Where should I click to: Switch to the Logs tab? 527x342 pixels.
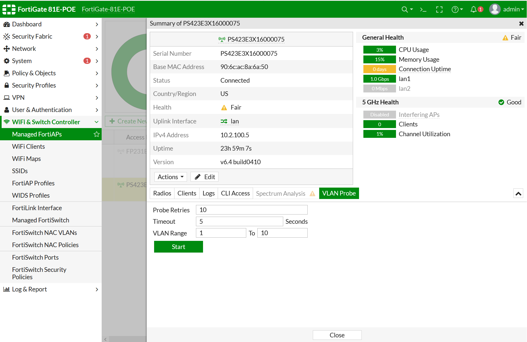209,193
